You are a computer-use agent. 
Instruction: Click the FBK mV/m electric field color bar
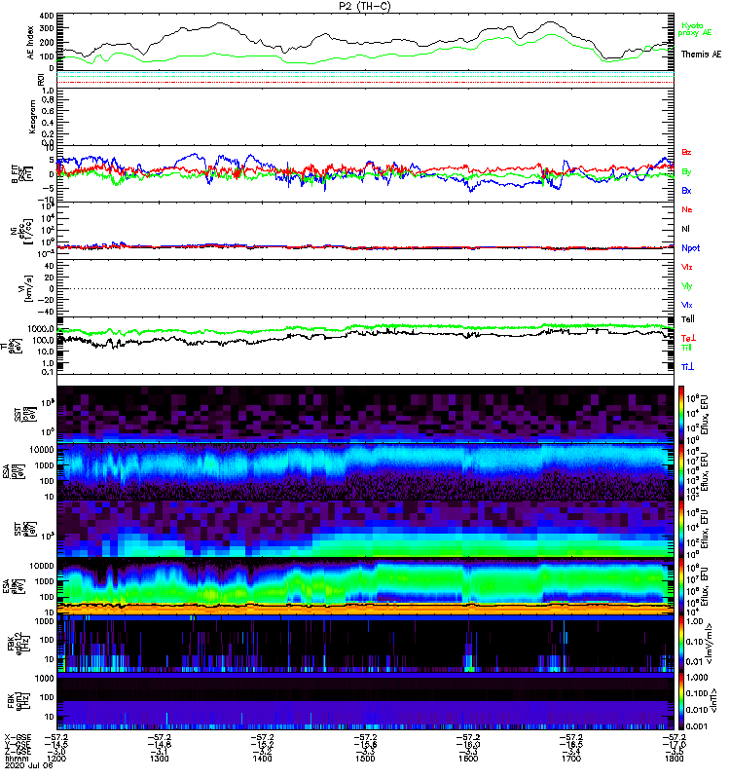click(681, 644)
